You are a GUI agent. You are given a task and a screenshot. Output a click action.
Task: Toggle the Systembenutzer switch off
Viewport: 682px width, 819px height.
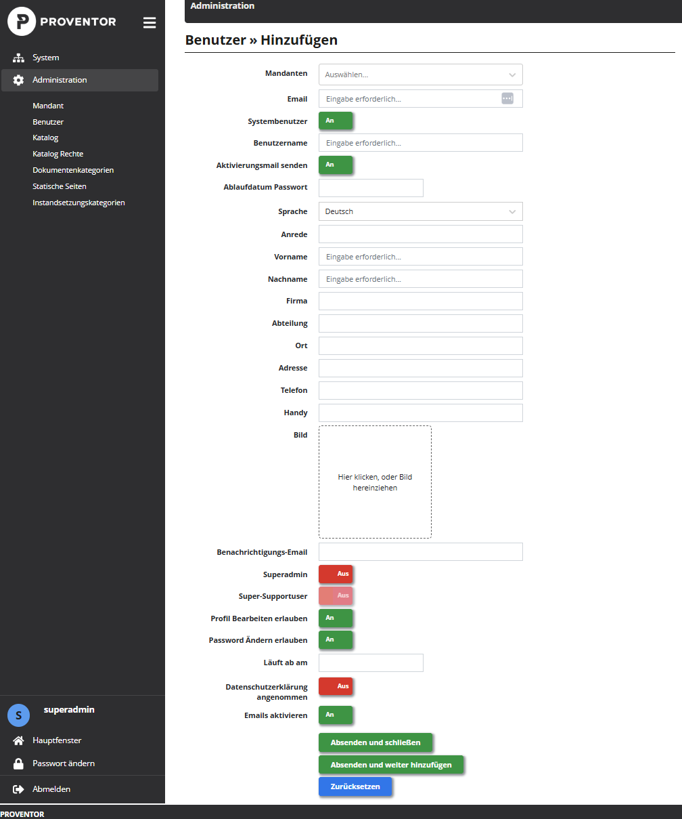point(336,121)
